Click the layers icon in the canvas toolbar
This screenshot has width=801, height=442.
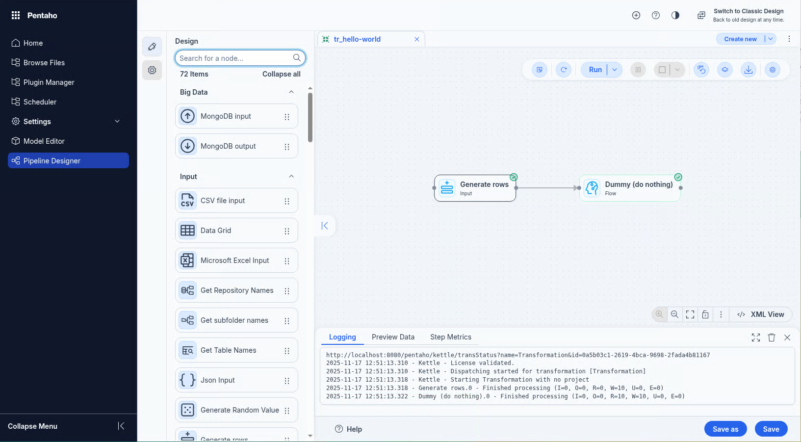(724, 70)
